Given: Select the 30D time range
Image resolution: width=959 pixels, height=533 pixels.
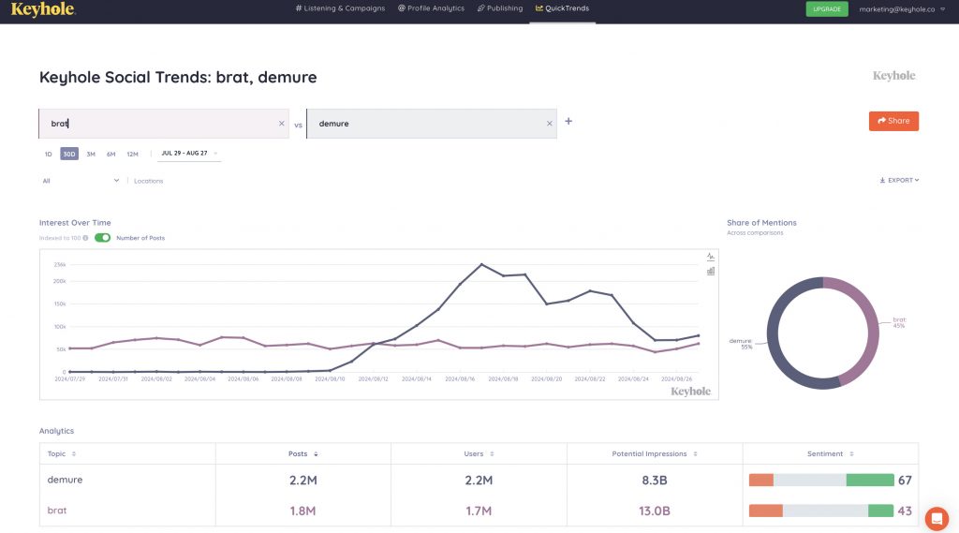Looking at the screenshot, I should pos(69,155).
